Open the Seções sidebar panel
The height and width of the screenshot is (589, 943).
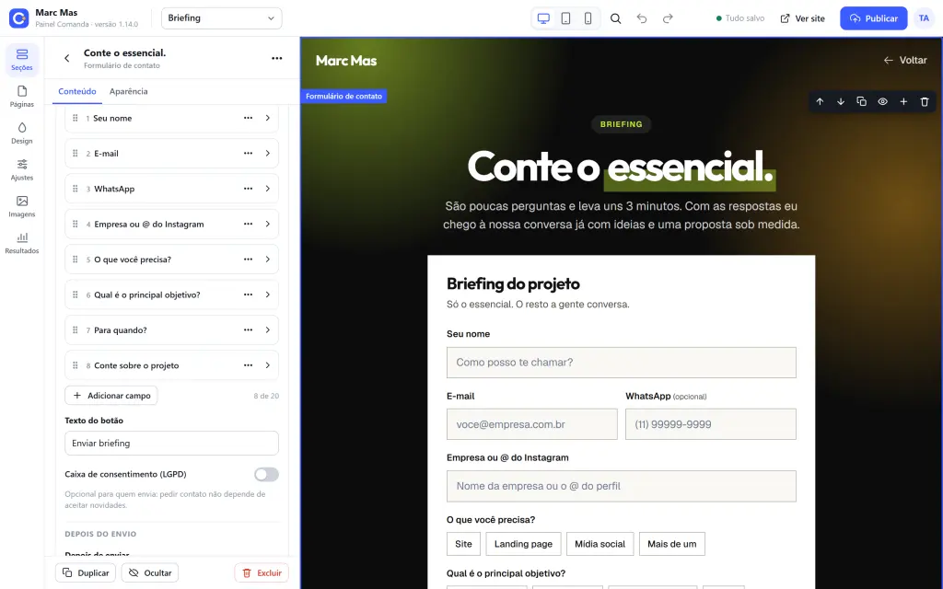(22, 60)
